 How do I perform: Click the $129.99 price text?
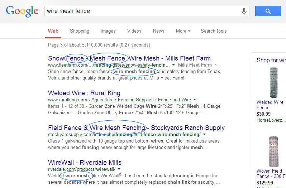coord(264,183)
